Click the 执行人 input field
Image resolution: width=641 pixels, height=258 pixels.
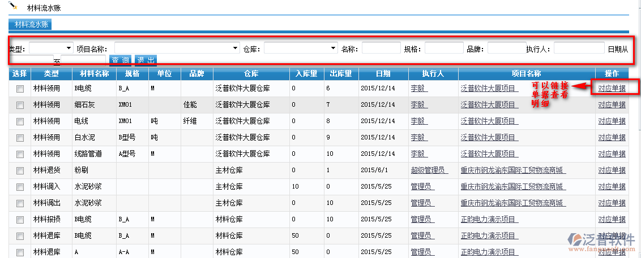click(x=579, y=49)
